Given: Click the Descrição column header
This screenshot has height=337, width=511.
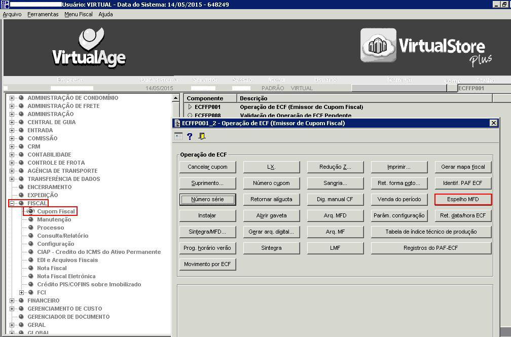Looking at the screenshot, I should coord(364,98).
